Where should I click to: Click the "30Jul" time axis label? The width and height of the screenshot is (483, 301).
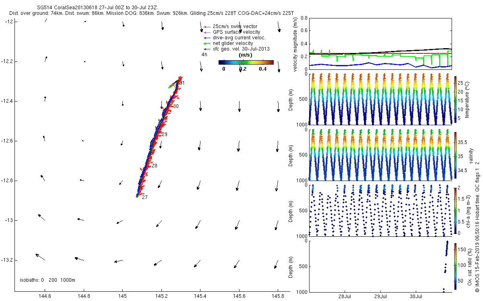click(x=416, y=297)
